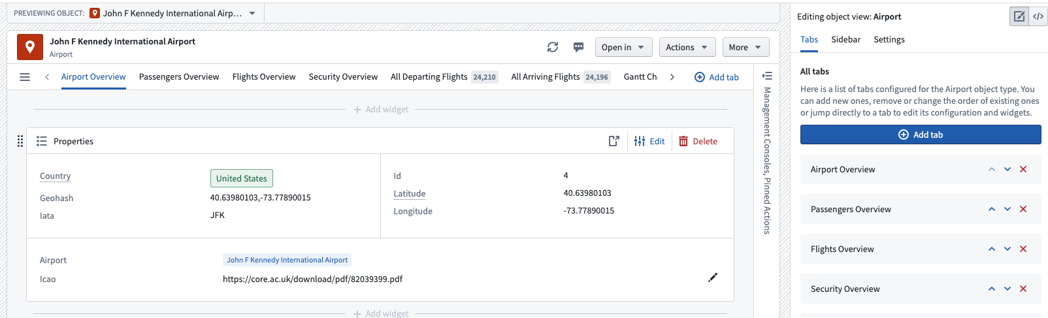Edit the Properties widget
Image resolution: width=1048 pixels, height=318 pixels.
pyautogui.click(x=649, y=141)
